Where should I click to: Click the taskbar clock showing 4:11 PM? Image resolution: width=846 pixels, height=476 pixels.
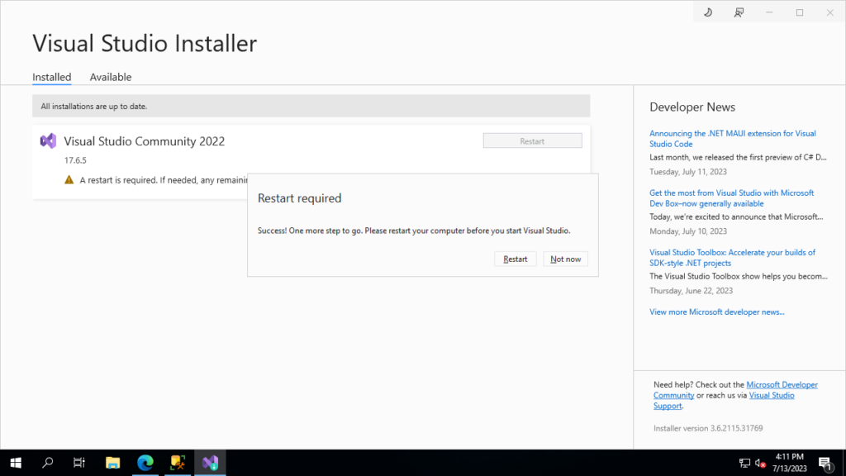click(789, 463)
